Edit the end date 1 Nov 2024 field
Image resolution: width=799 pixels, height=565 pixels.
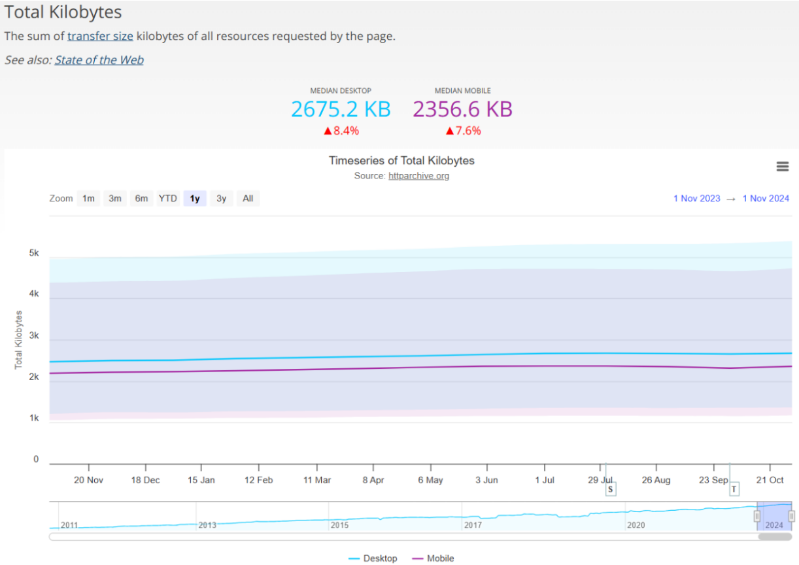(x=766, y=198)
